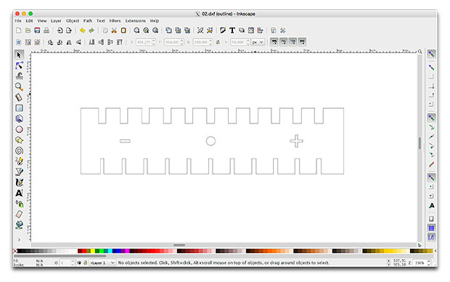Select the Zoom magnifier tool
450x282 pixels.
pyautogui.click(x=19, y=86)
